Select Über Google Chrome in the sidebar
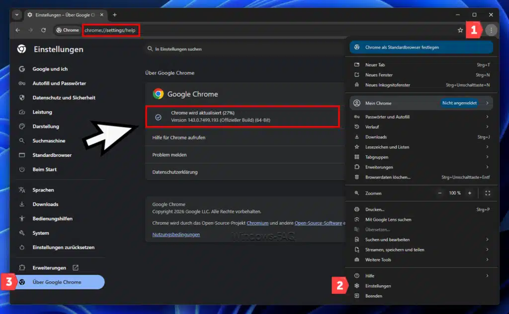 (x=59, y=282)
